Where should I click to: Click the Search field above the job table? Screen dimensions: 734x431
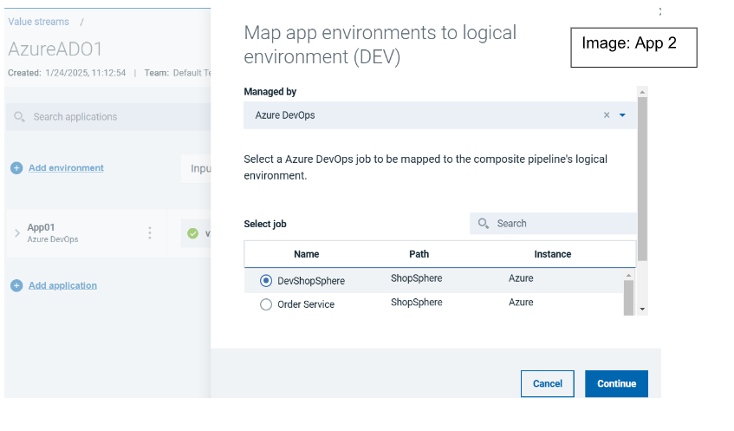559,224
